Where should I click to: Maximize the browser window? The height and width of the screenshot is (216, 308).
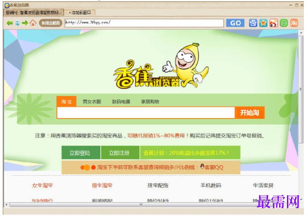point(297,5)
